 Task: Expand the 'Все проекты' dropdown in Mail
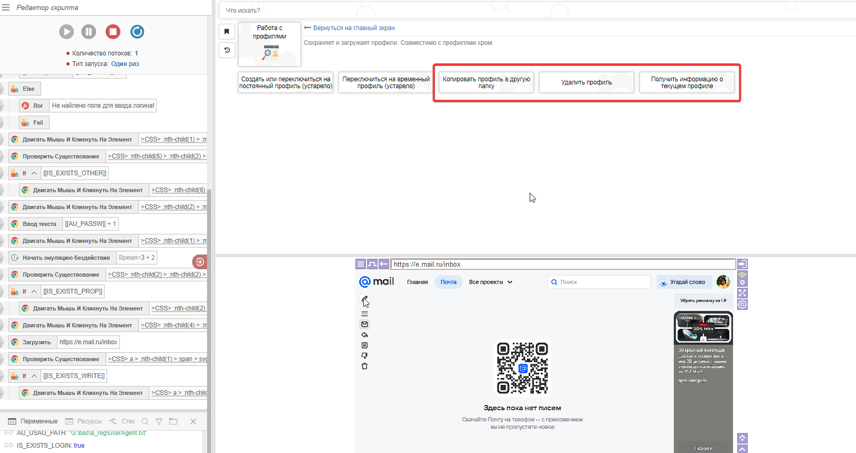click(490, 282)
